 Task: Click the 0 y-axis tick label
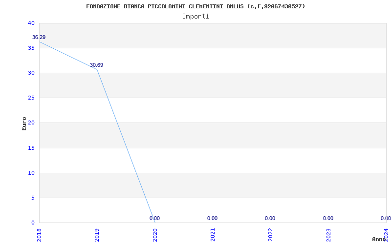tap(33, 223)
